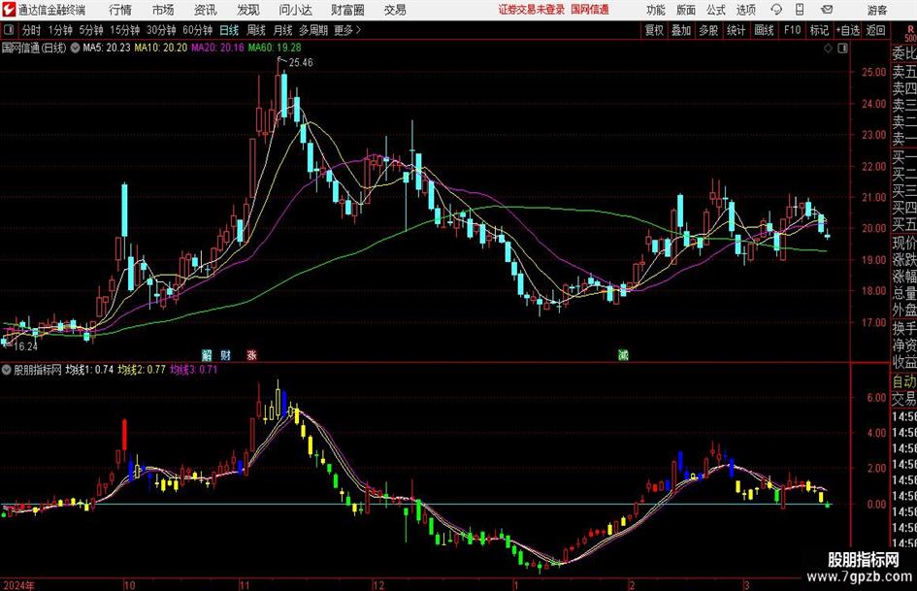Image resolution: width=917 pixels, height=591 pixels.
Task: Click the 涨 marker icon below chart
Action: 251,354
